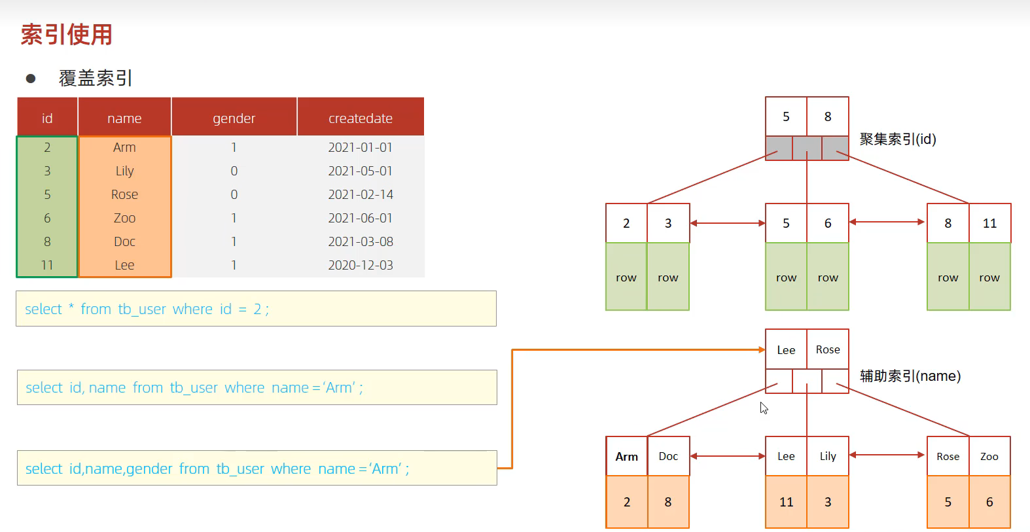
Task: Click the 辅助索引(name) label
Action: [910, 376]
